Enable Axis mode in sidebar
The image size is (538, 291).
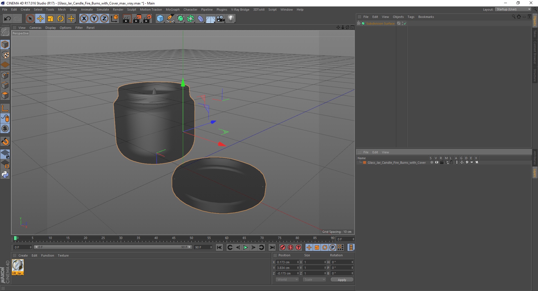click(x=5, y=108)
